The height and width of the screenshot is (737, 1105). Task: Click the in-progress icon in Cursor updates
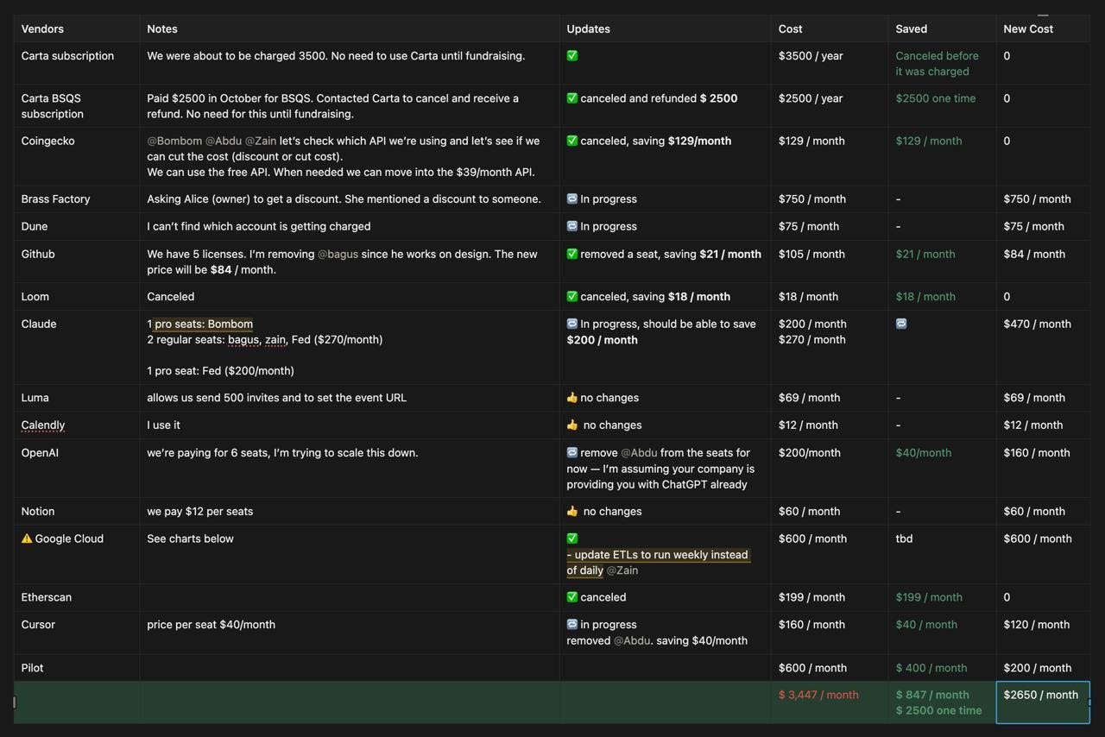click(571, 624)
